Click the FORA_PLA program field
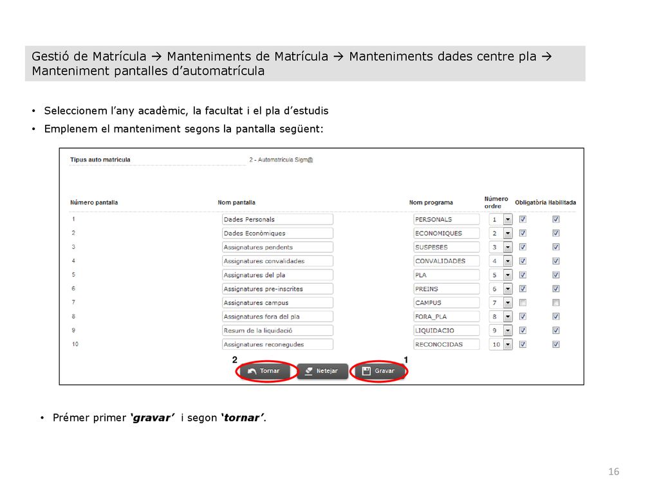 (447, 316)
